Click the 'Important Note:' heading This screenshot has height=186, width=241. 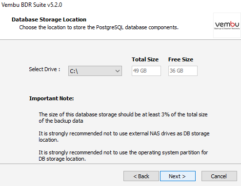click(x=51, y=98)
